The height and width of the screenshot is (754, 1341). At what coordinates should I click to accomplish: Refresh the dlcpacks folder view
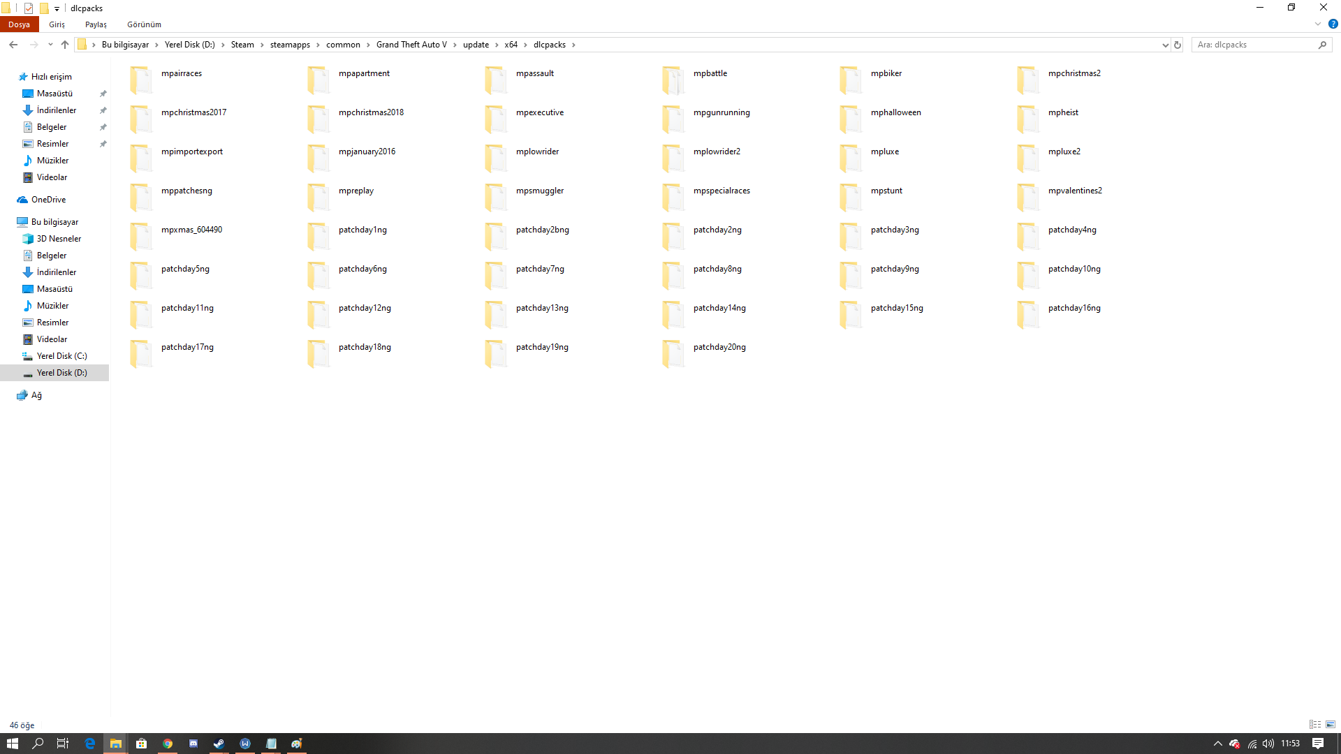tap(1178, 45)
